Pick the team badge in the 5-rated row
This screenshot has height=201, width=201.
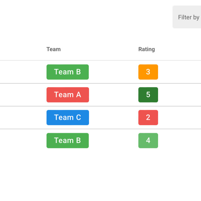[x=68, y=95]
